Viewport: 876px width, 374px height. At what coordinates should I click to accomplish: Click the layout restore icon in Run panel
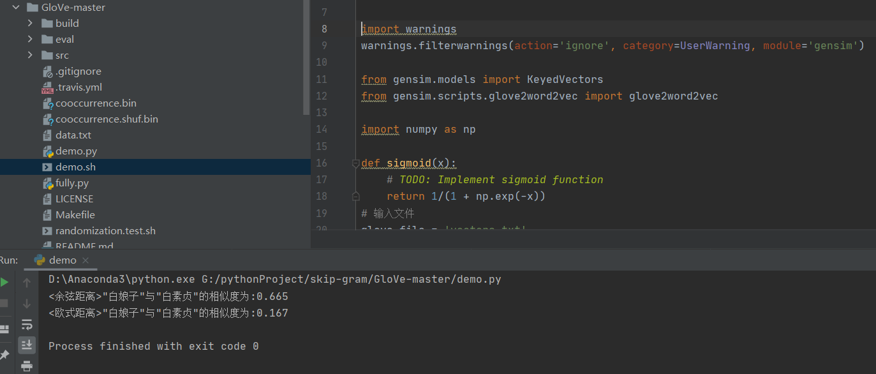[4, 329]
